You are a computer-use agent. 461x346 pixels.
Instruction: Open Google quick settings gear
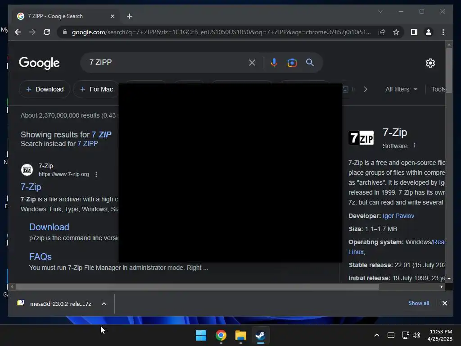click(x=430, y=63)
